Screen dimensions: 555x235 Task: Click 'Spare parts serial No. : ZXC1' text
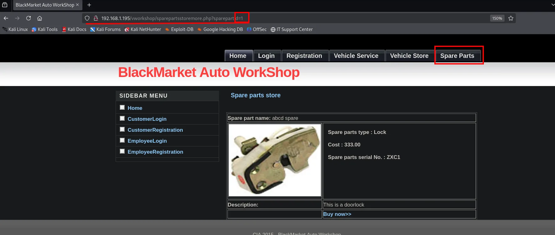[x=364, y=157]
